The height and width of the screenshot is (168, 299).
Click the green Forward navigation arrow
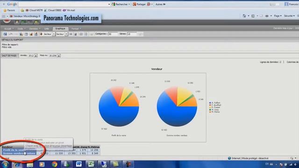[x=29, y=22]
